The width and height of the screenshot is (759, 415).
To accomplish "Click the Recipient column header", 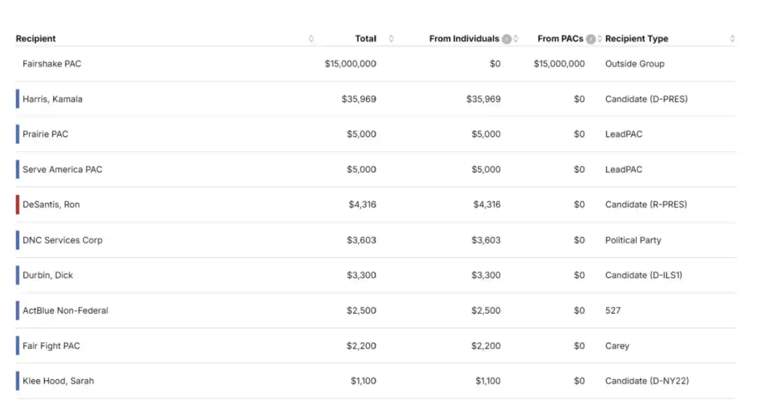I will (x=35, y=38).
